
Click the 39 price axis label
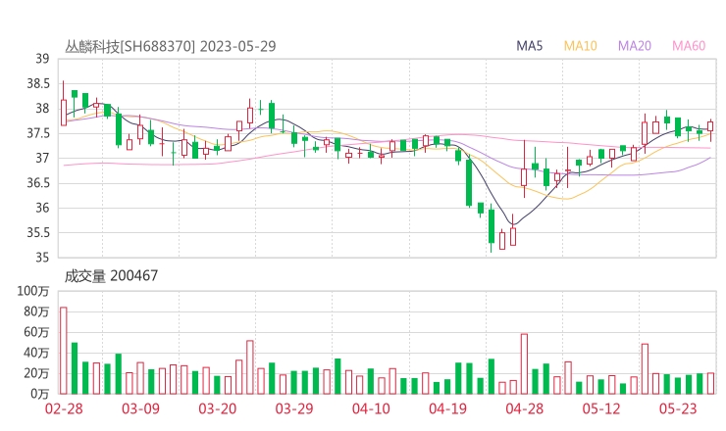pos(42,59)
